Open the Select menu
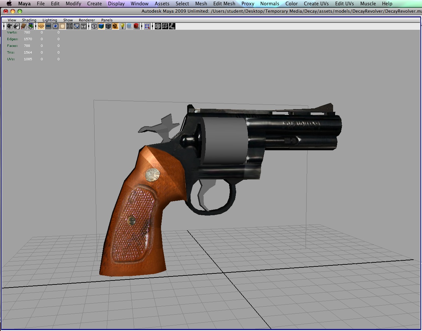 182,4
